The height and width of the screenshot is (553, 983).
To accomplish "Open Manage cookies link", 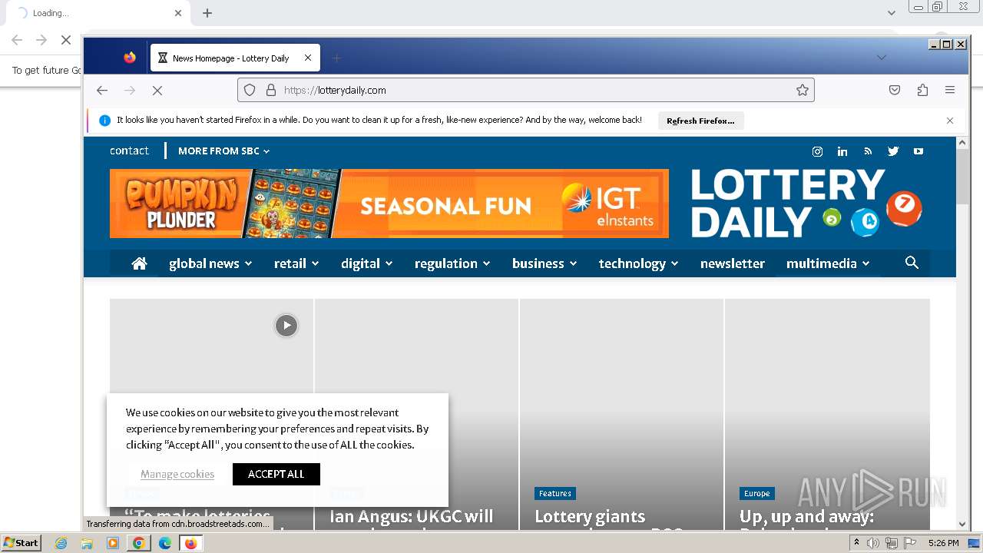I will click(x=177, y=474).
